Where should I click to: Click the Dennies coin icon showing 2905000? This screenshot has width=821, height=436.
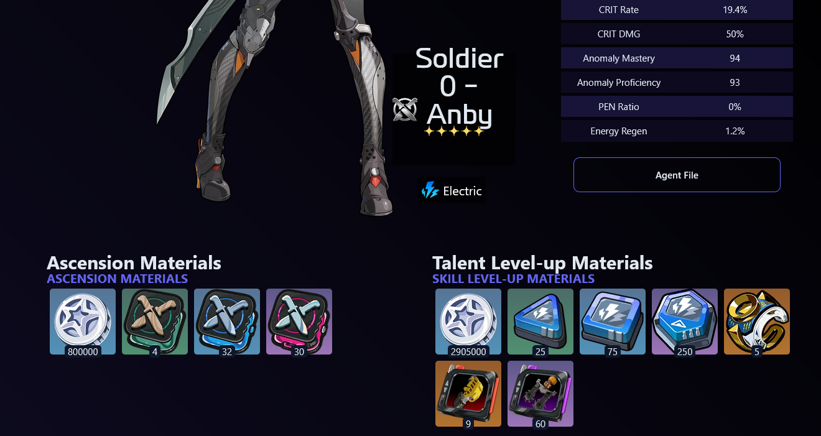point(468,322)
